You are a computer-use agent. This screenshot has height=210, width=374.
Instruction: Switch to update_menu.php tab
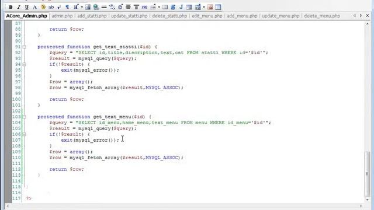pos(280,16)
